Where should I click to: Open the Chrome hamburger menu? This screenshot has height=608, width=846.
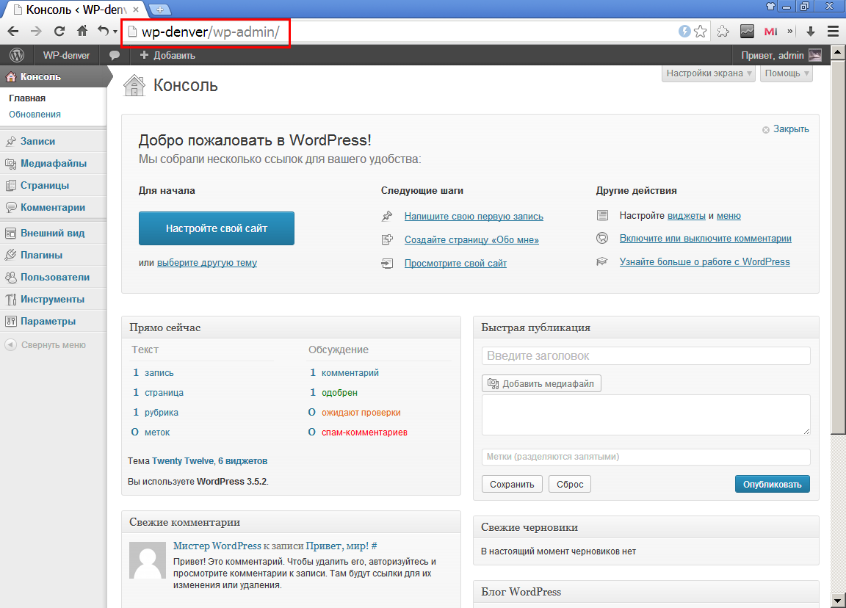(833, 32)
